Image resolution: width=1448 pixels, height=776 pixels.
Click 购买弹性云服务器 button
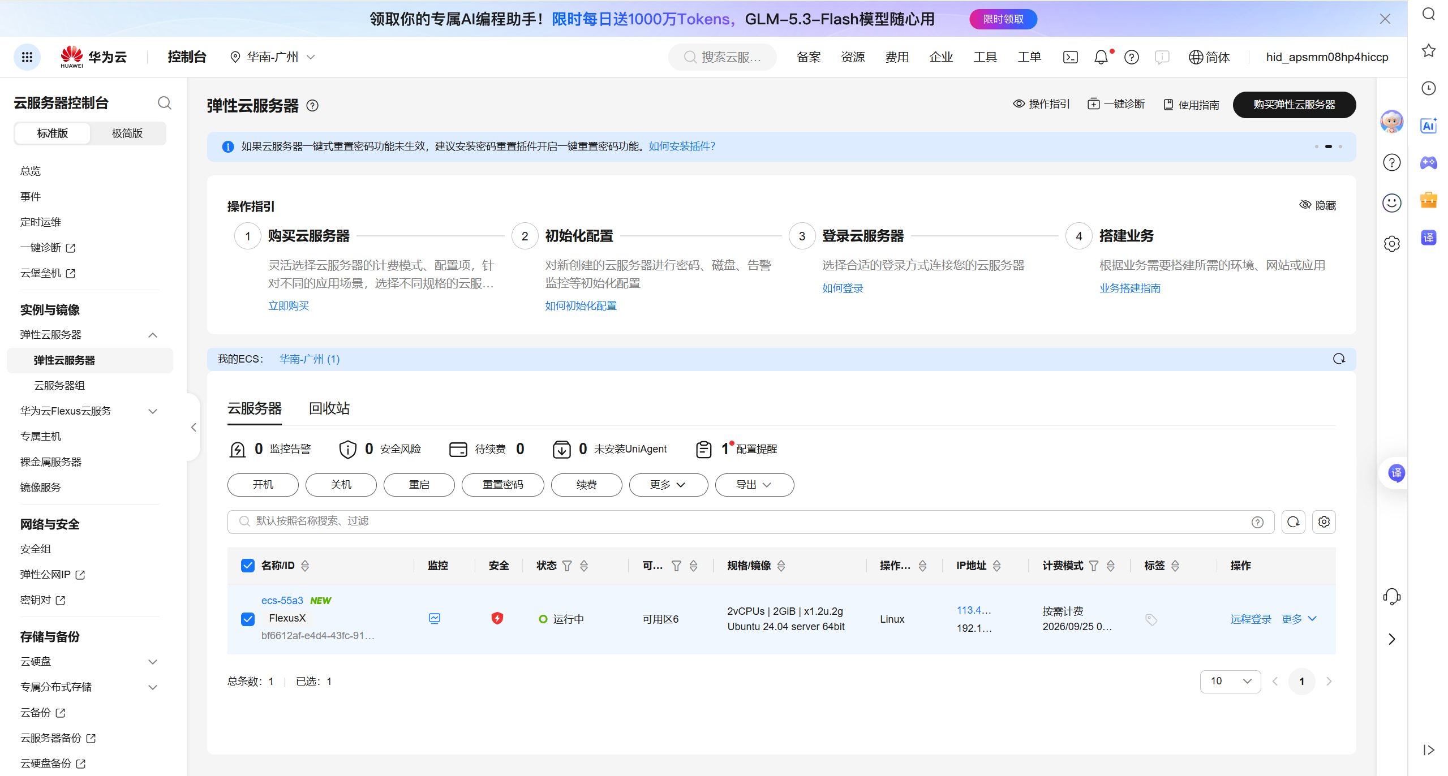point(1294,105)
